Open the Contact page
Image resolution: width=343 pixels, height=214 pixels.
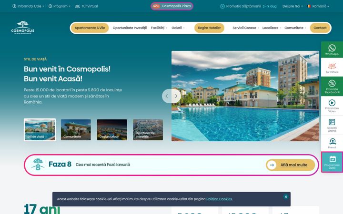pyautogui.click(x=320, y=28)
